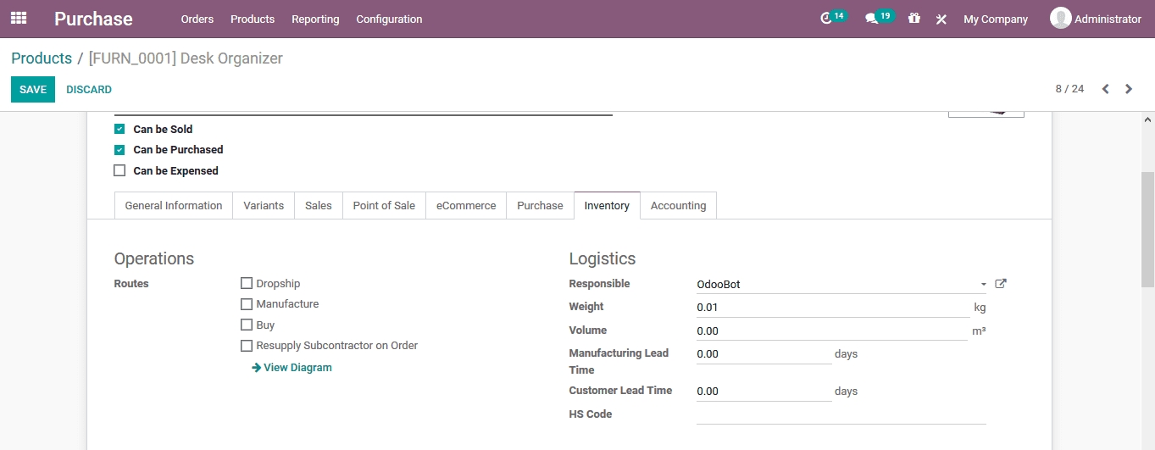Uncheck the Can be Sold checkbox
The width and height of the screenshot is (1155, 450).
[119, 130]
